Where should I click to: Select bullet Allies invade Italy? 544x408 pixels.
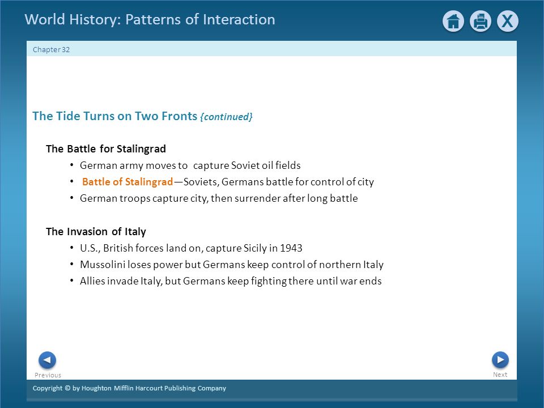tap(231, 281)
